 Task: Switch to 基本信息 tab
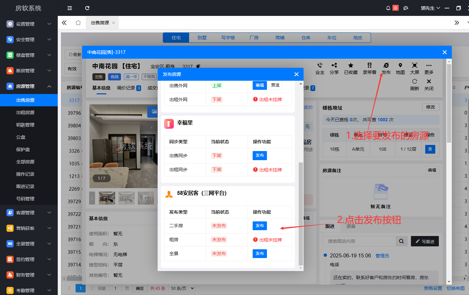click(x=101, y=88)
